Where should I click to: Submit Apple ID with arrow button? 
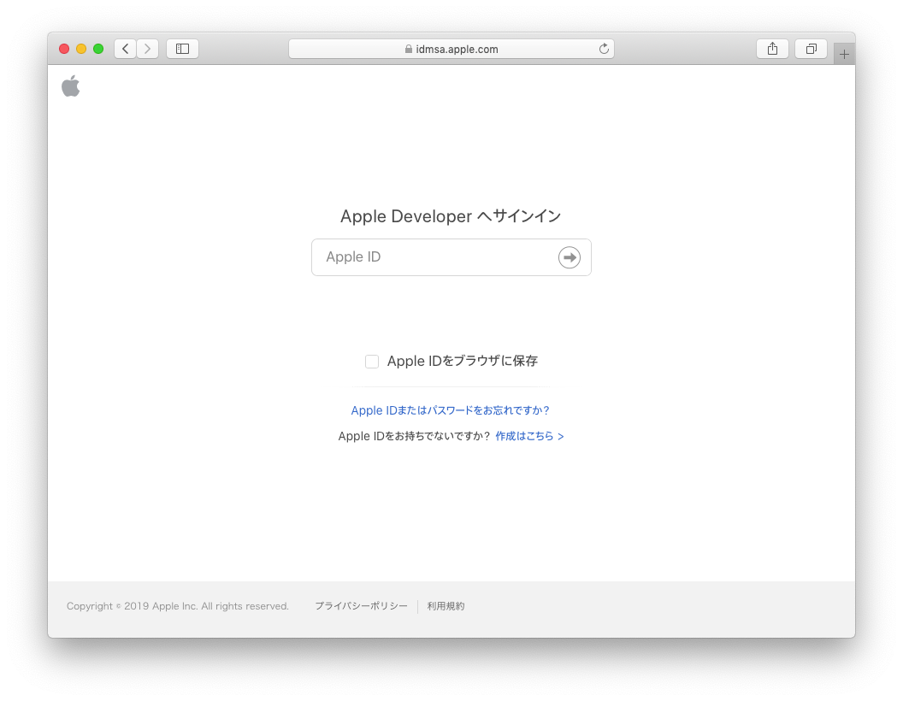[569, 257]
